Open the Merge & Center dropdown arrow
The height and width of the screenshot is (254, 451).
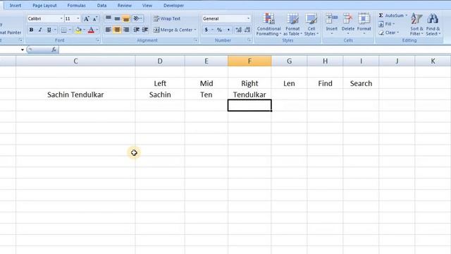pos(195,30)
